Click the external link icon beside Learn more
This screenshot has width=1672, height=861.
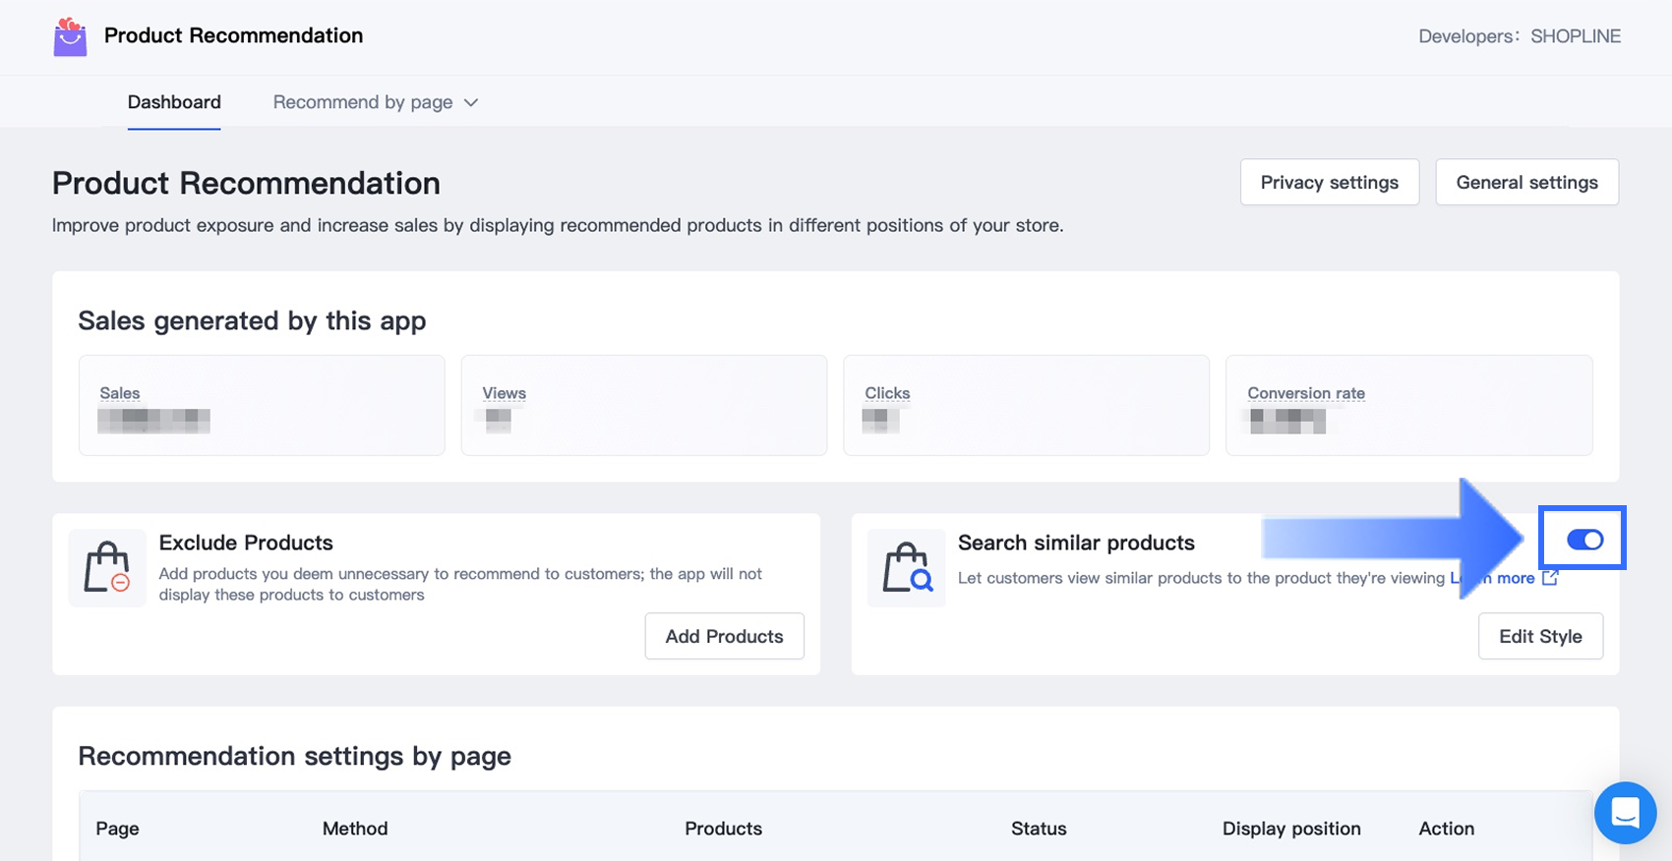pyautogui.click(x=1550, y=578)
